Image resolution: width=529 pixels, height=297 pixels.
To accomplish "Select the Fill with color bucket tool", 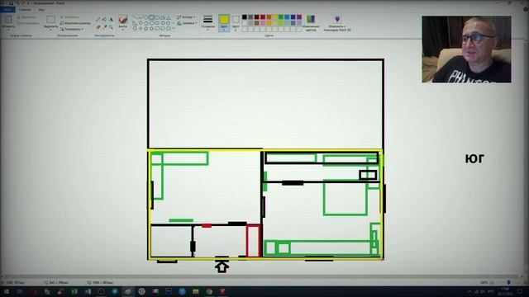I will click(105, 20).
